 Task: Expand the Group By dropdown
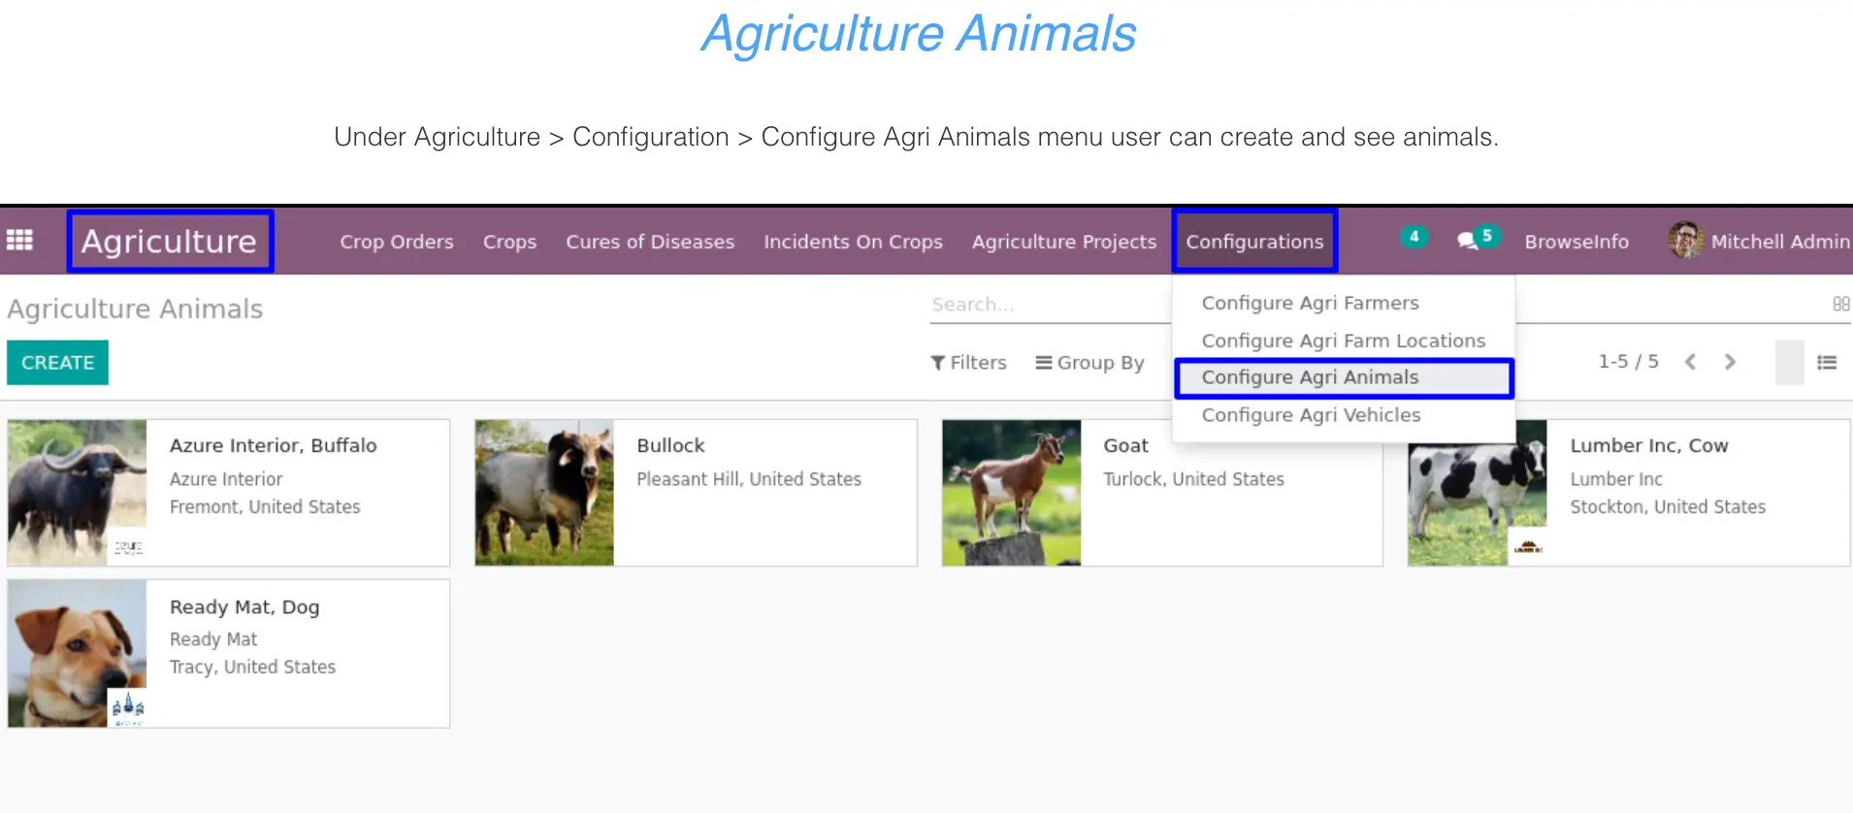click(x=1089, y=363)
